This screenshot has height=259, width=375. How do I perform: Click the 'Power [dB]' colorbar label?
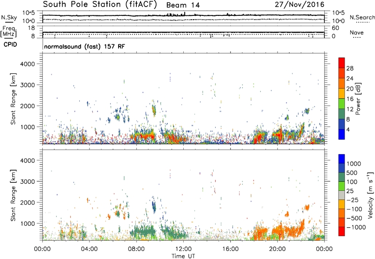click(358, 99)
